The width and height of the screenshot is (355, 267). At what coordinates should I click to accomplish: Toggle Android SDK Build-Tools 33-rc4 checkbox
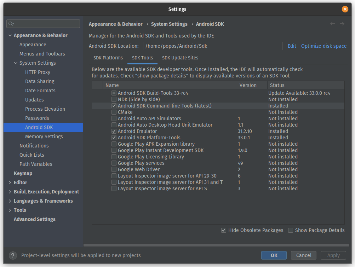tap(114, 93)
